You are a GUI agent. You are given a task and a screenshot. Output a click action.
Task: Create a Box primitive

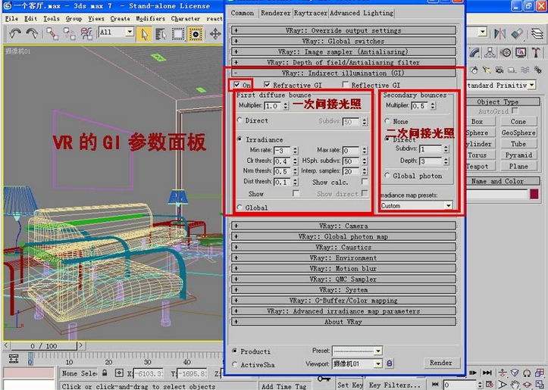pos(481,121)
